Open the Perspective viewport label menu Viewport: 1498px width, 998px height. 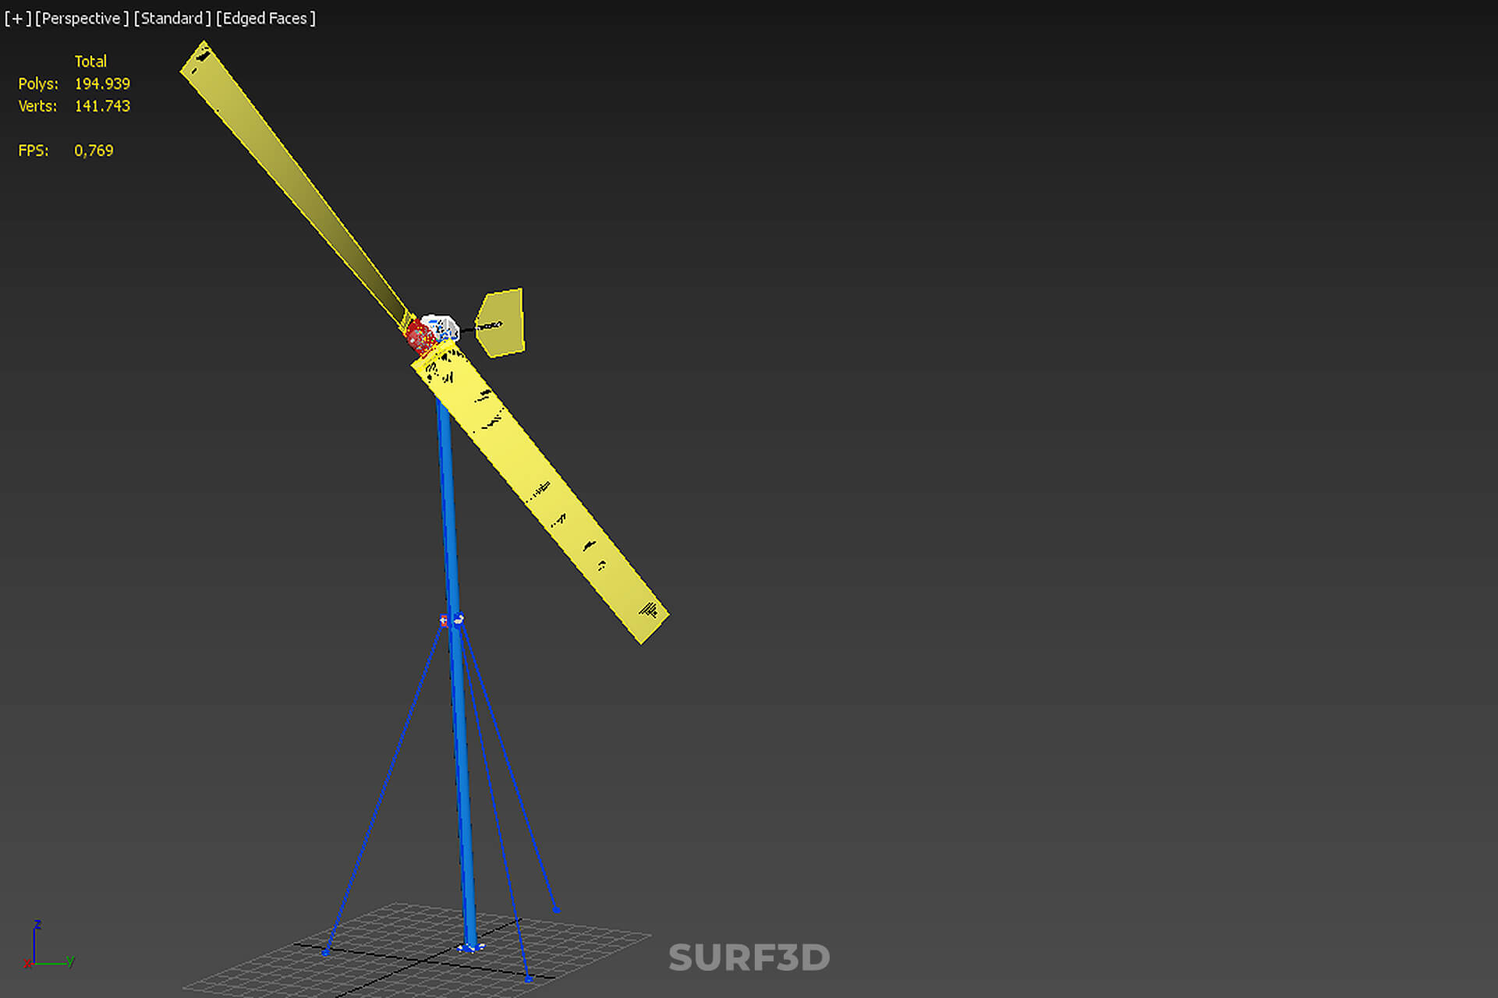[x=81, y=18]
